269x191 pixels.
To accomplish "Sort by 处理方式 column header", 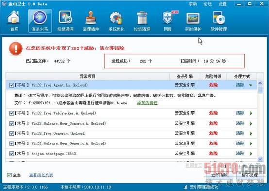I will (242, 76).
